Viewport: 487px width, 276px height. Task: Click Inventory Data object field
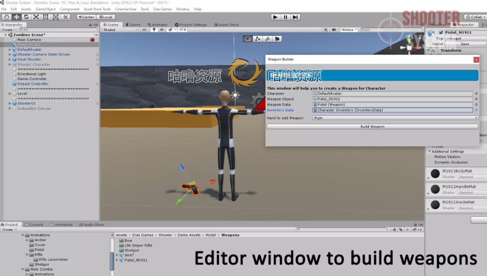pos(393,110)
